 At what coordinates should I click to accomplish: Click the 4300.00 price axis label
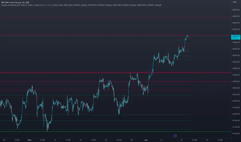click(x=236, y=68)
